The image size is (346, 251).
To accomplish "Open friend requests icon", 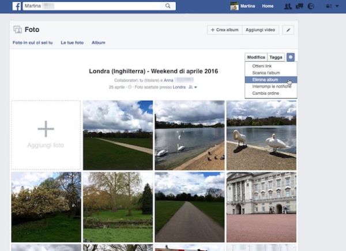I will (x=288, y=6).
